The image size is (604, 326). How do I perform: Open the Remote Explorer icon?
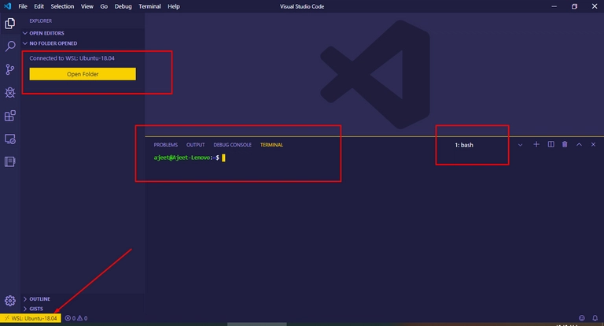(10, 139)
